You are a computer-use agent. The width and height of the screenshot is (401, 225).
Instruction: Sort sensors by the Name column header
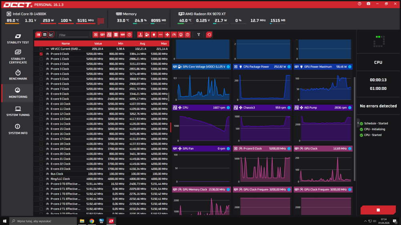click(x=66, y=44)
